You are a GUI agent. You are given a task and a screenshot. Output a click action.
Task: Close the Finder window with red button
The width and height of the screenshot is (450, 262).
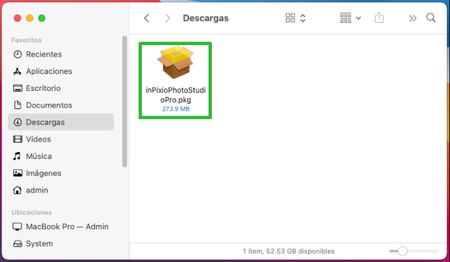17,18
